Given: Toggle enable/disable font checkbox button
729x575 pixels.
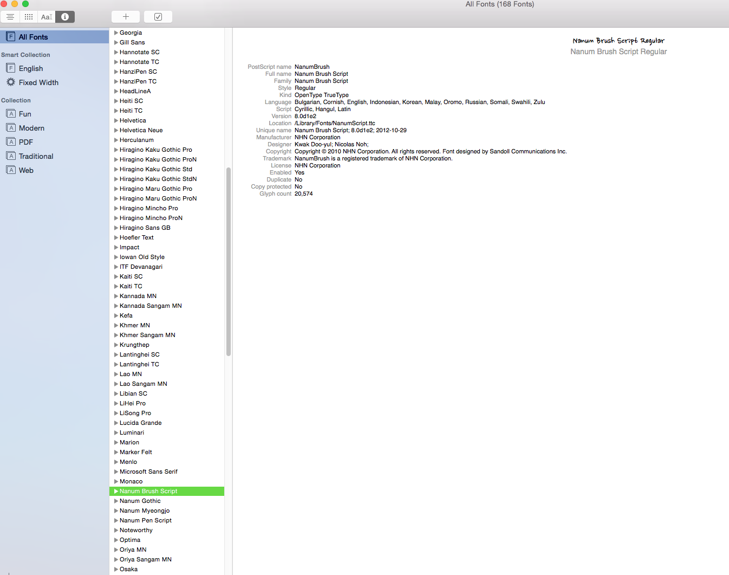Looking at the screenshot, I should pyautogui.click(x=158, y=17).
